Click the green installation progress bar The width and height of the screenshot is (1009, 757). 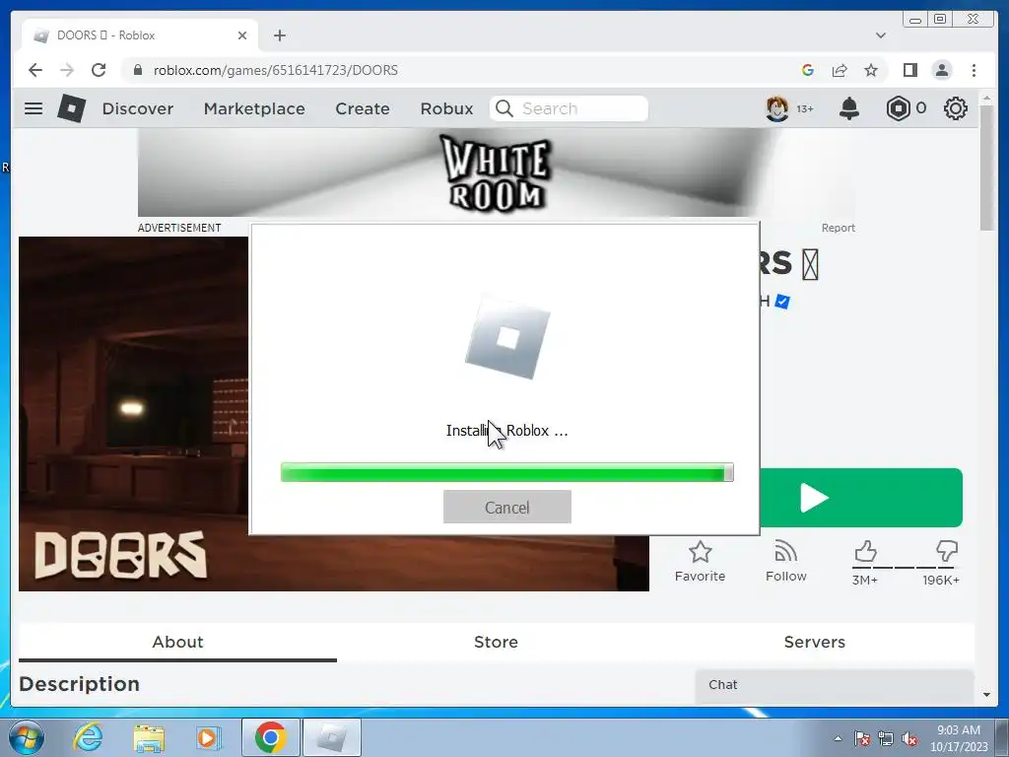(507, 472)
